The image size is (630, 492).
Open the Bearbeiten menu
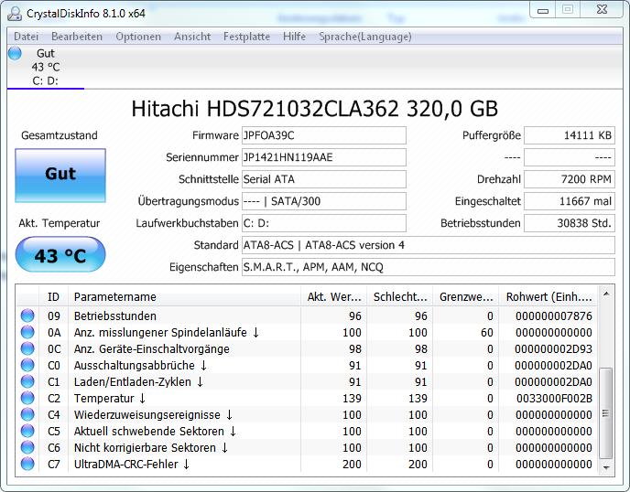coord(77,37)
